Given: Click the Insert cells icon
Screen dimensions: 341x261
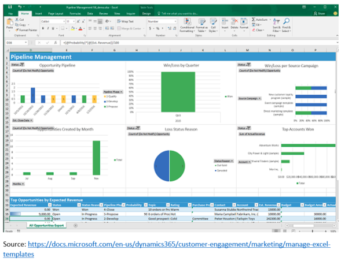Looking at the screenshot, I should coord(225,22).
